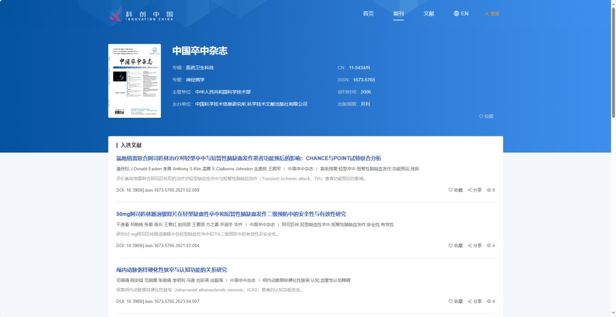The width and height of the screenshot is (616, 317).
Task: Click the abstract beginning 探索颅内动脉粥样硬化性狭窄
Action: (209, 290)
